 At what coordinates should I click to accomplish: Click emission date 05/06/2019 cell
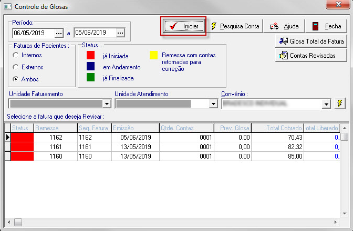[x=136, y=137]
